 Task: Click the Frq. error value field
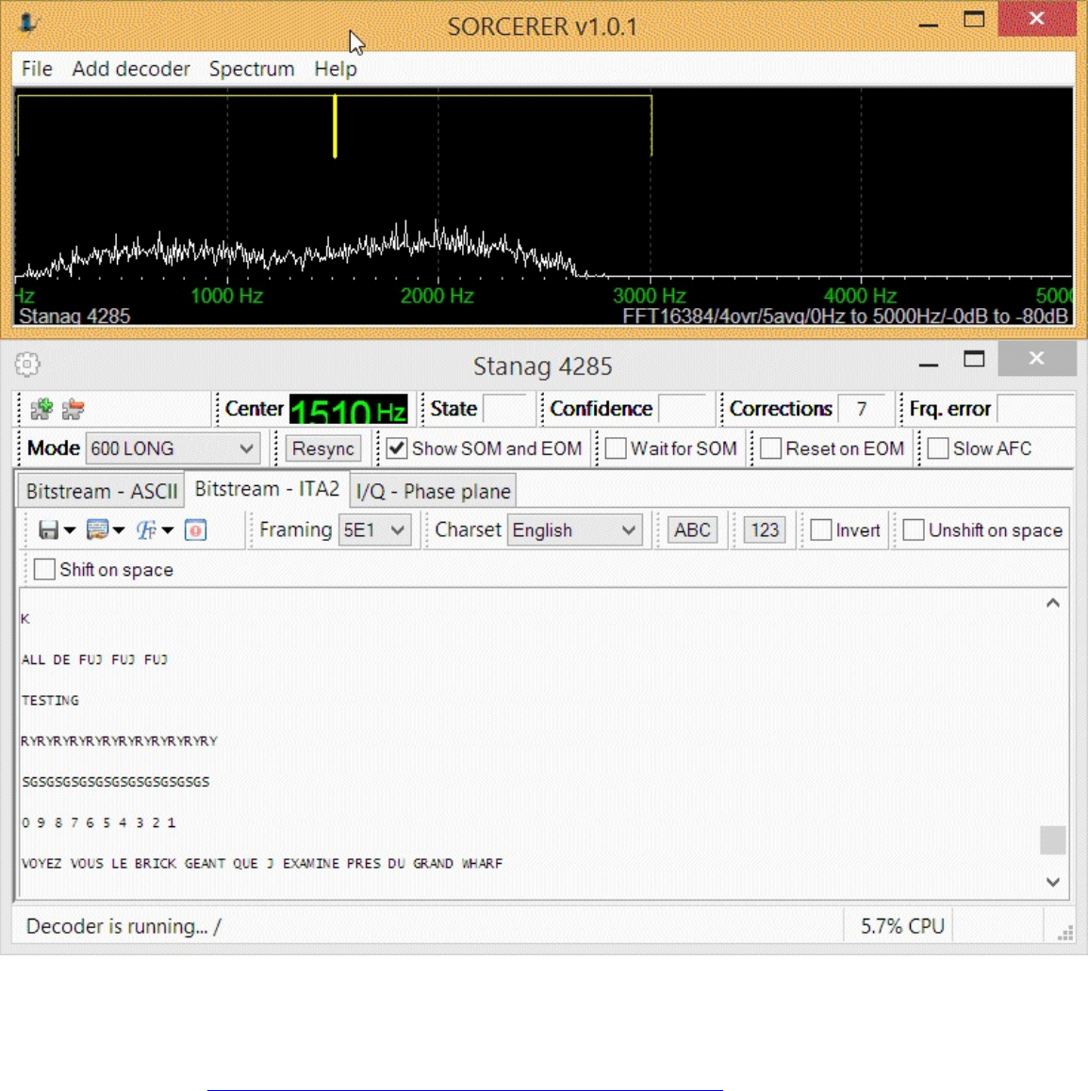tap(1035, 409)
